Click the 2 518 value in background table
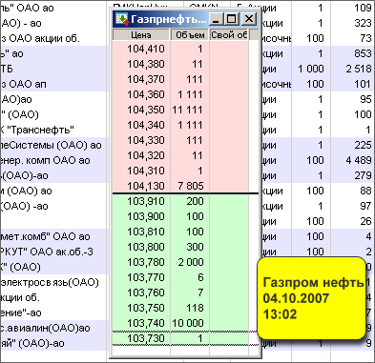This screenshot has height=363, width=375. [359, 69]
